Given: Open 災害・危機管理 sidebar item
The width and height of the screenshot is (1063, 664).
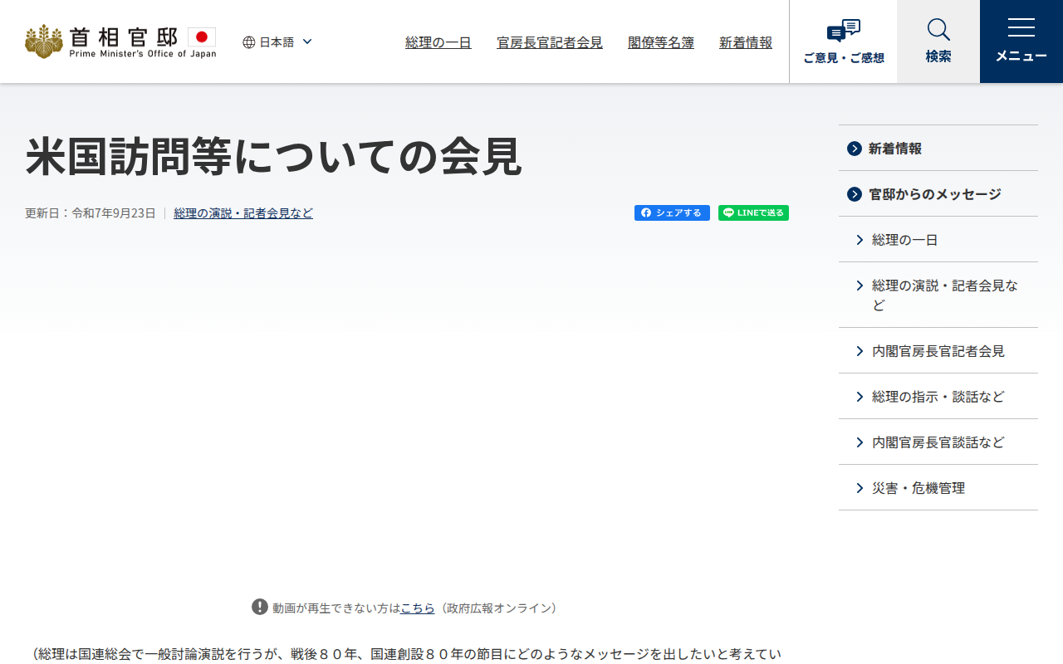Looking at the screenshot, I should (918, 488).
